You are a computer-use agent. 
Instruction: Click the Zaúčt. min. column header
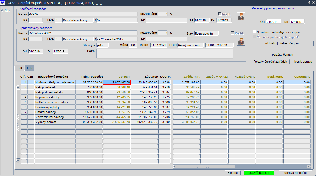192,77
